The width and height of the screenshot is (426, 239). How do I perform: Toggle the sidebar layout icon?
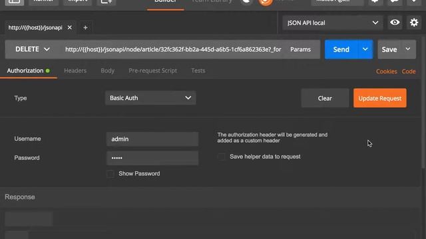click(15, 2)
